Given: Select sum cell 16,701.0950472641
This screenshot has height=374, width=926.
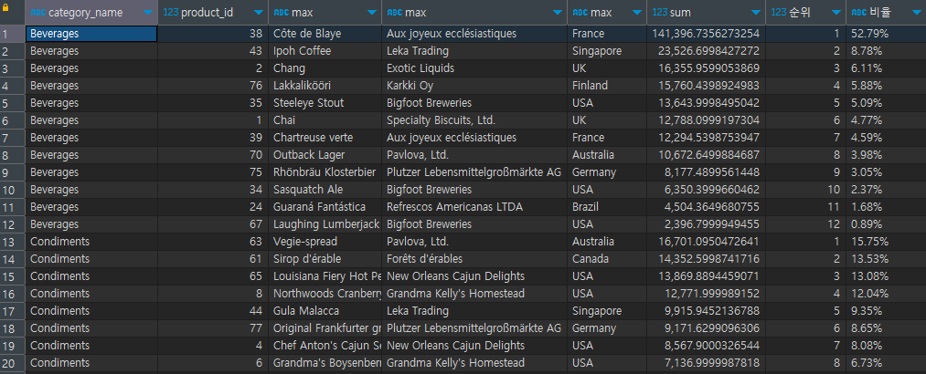Looking at the screenshot, I should [x=707, y=242].
